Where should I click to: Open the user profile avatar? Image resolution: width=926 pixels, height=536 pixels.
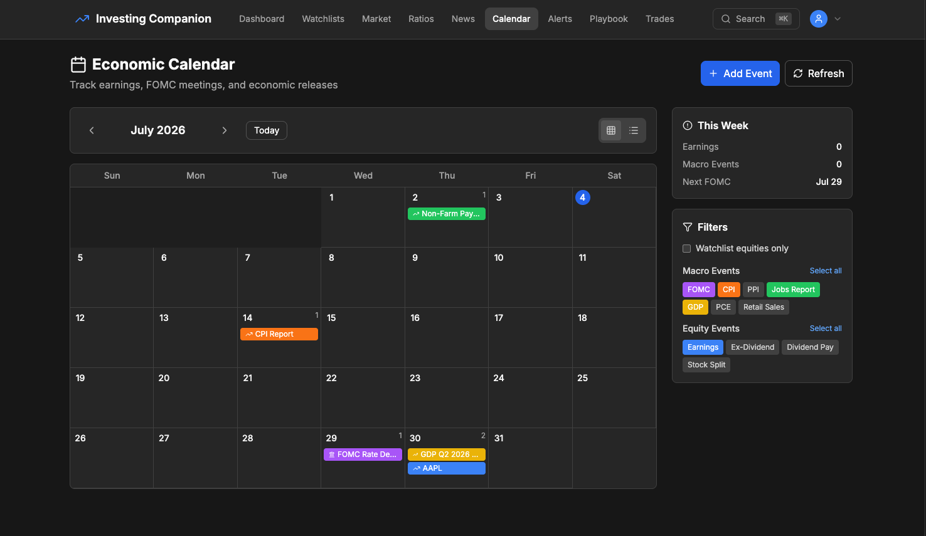pos(819,19)
